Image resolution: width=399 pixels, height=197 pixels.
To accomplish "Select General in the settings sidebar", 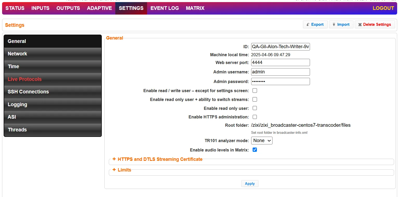I will point(53,41).
